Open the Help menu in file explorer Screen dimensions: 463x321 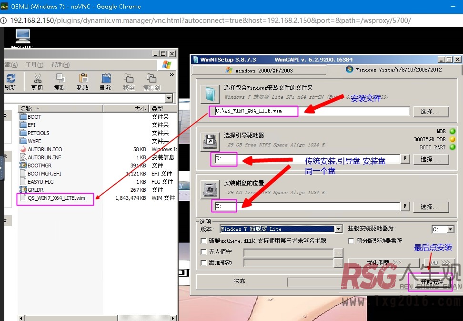tap(60, 65)
